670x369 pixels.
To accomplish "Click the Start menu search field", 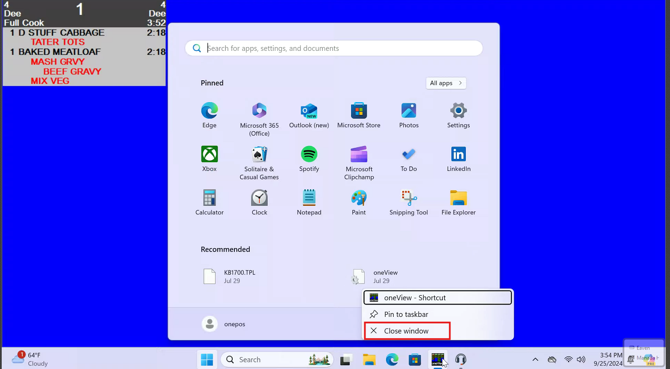I will [x=334, y=48].
